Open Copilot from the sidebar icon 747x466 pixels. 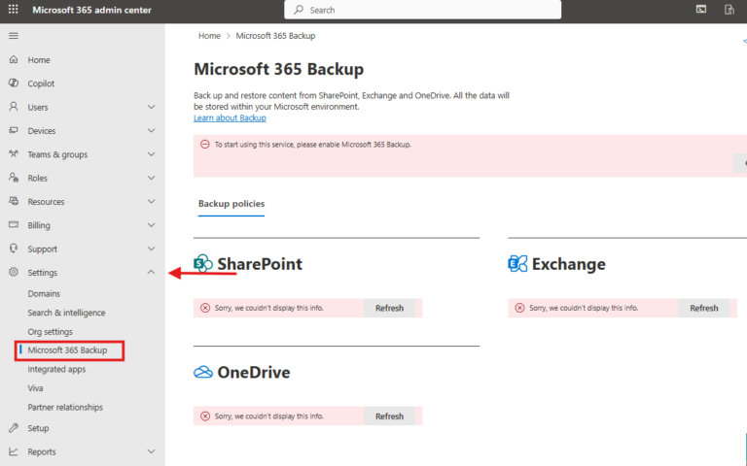pos(13,83)
